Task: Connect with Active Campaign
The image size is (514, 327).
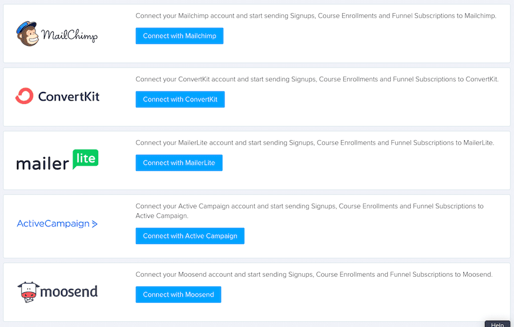Action: [190, 236]
